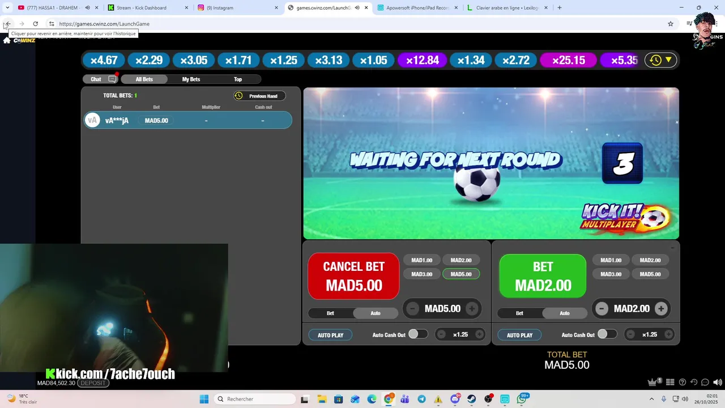
Task: Choose MAD2.00 preset in left panel
Action: click(x=461, y=260)
